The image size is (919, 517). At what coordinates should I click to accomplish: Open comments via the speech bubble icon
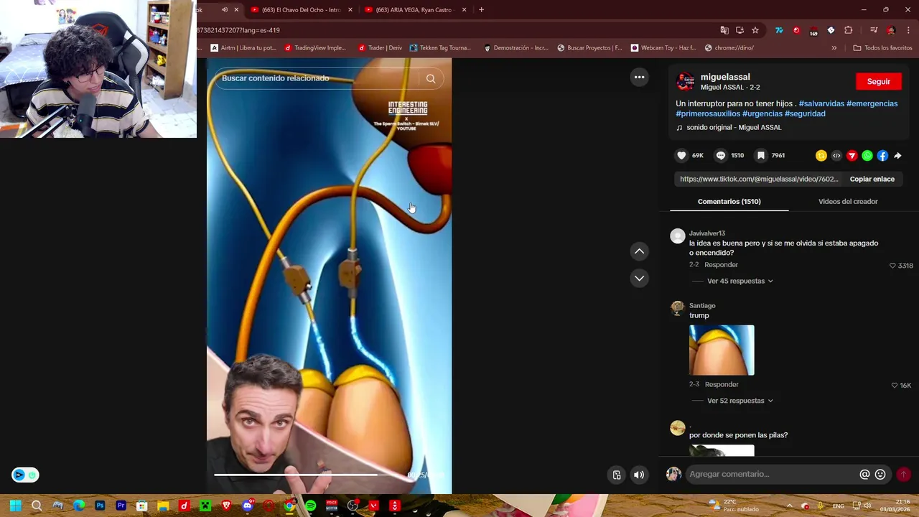click(x=721, y=155)
